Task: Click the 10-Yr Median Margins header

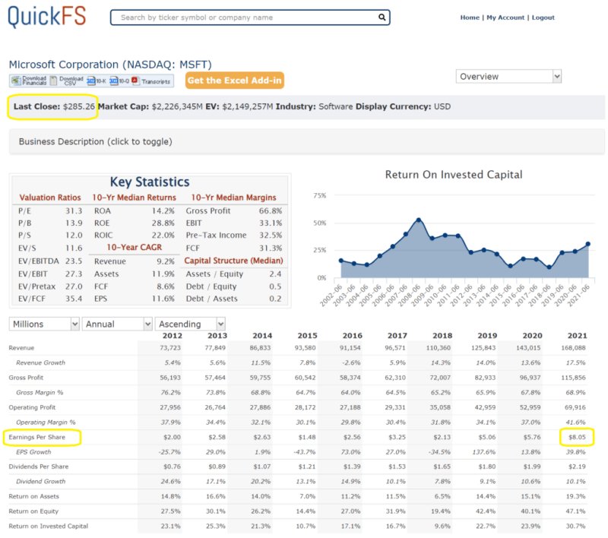Action: pyautogui.click(x=233, y=198)
